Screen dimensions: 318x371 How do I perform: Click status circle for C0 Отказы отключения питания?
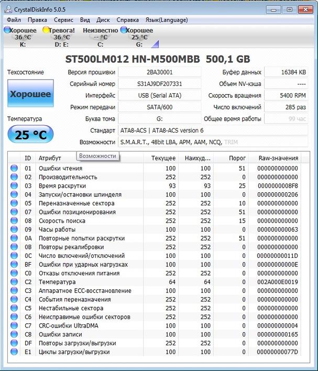coord(14,273)
